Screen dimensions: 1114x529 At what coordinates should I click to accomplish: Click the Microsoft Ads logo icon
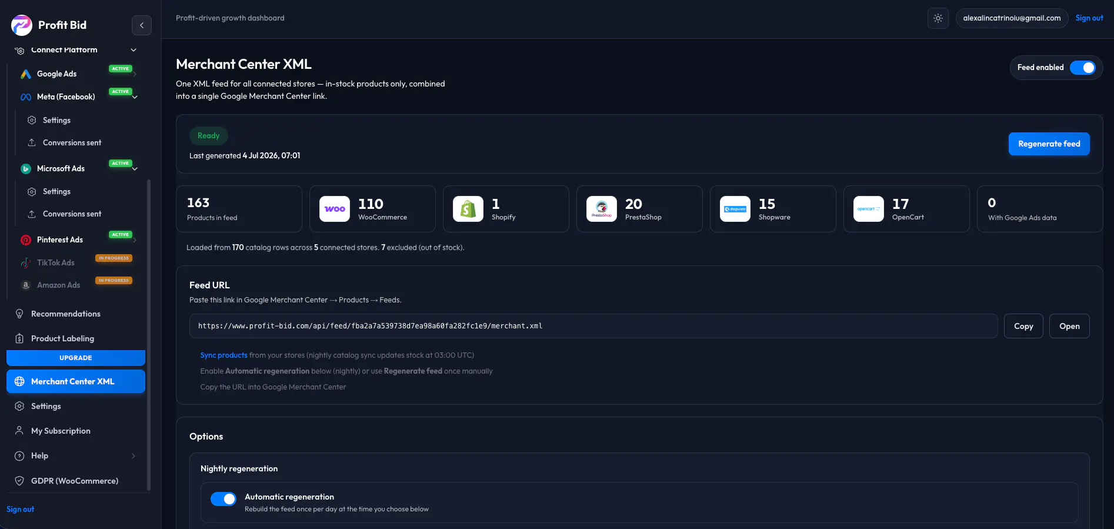coord(26,169)
